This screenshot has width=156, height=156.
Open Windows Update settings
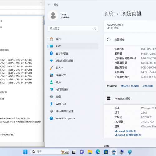click(x=73, y=119)
